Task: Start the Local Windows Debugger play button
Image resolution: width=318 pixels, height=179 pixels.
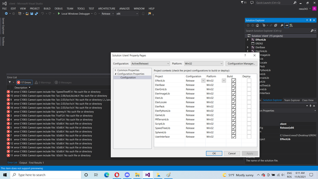Action: (x=59, y=13)
